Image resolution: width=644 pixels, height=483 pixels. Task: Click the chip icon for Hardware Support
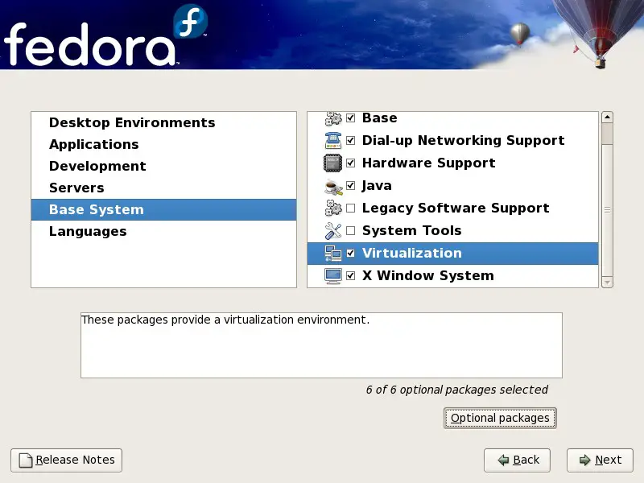click(x=333, y=163)
